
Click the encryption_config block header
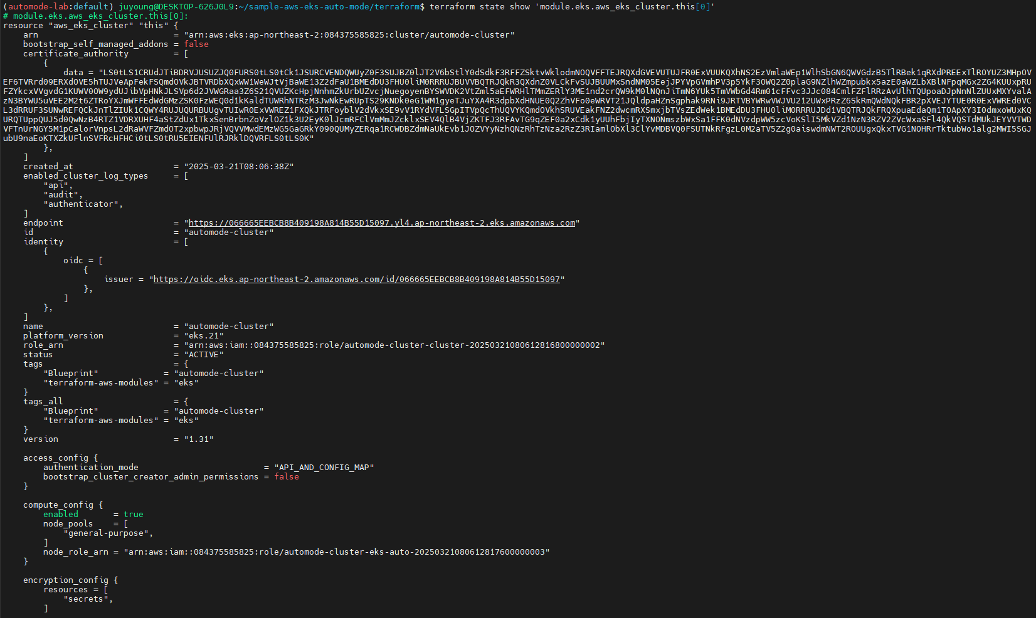(71, 580)
